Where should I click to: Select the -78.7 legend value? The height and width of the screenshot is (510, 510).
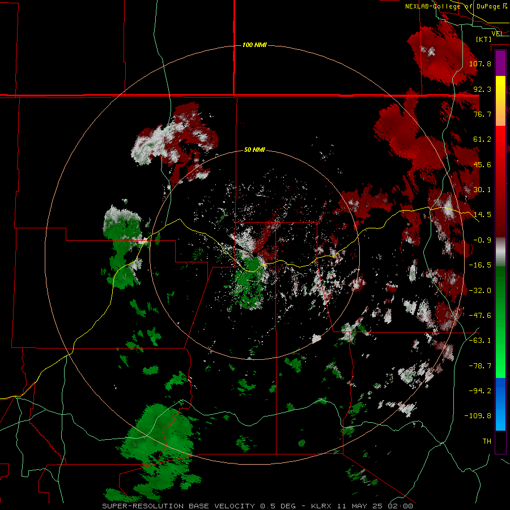click(x=480, y=366)
